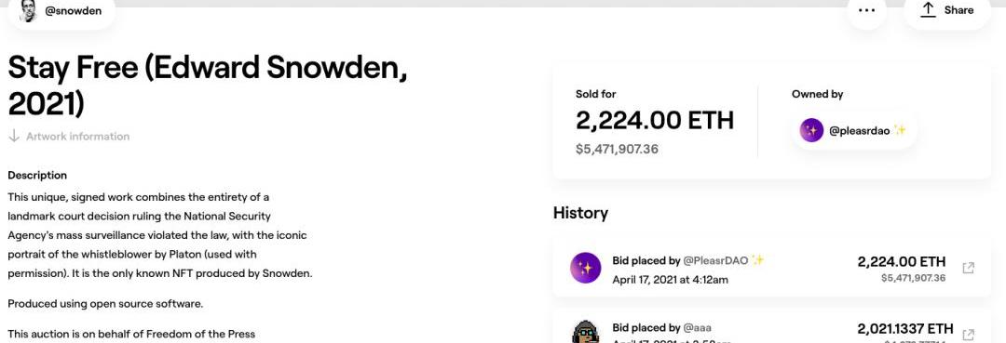Click the Share upload arrow icon
1006x343 pixels.
(x=928, y=9)
